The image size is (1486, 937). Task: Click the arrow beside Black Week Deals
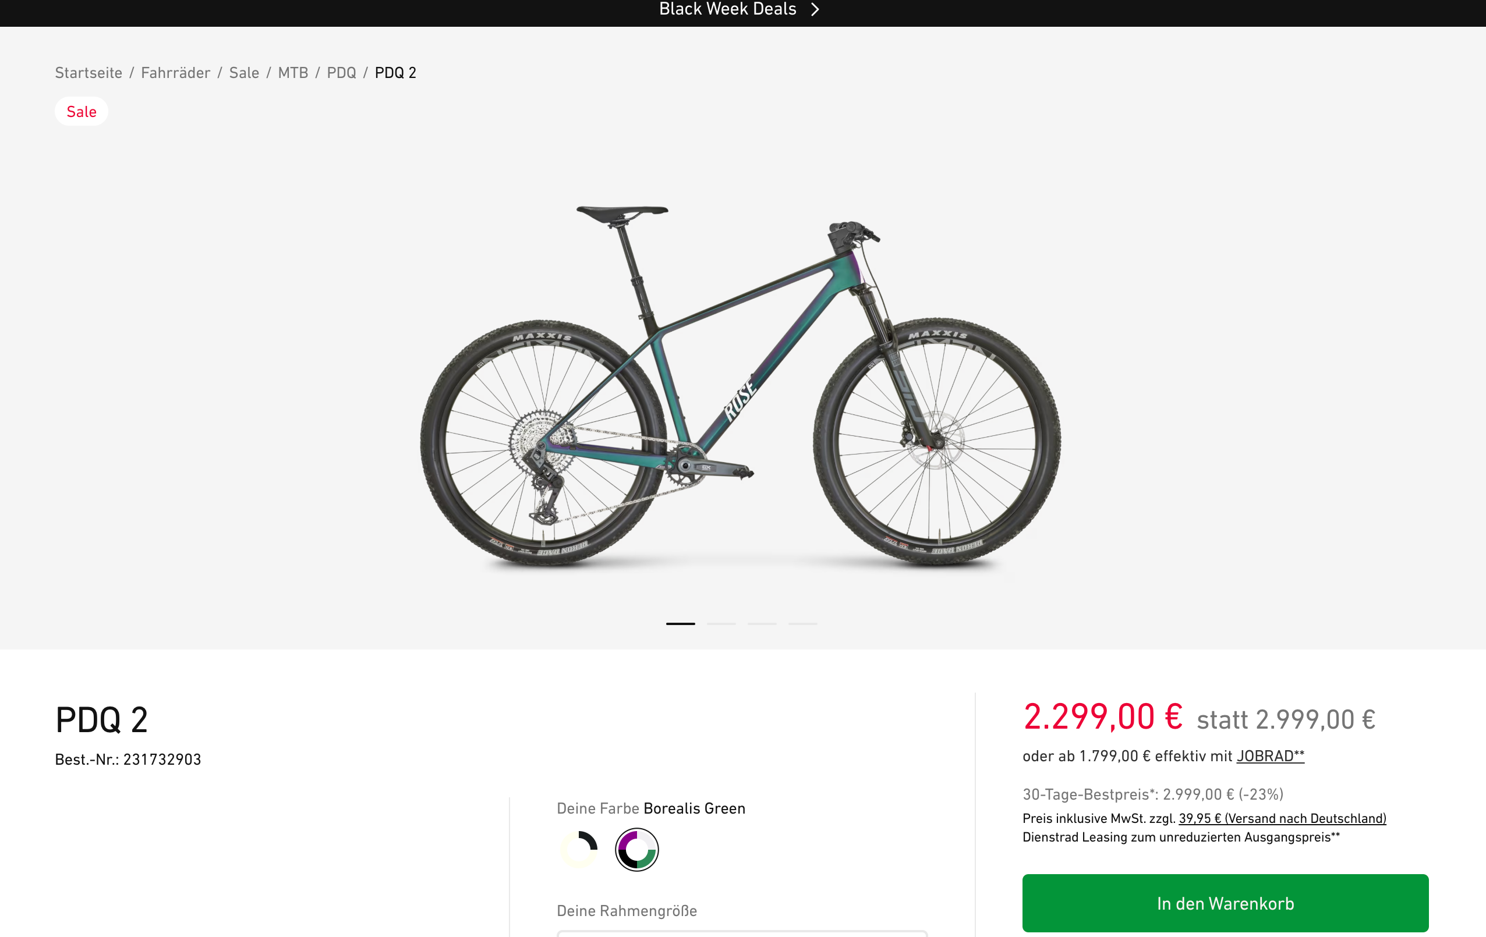coord(815,9)
